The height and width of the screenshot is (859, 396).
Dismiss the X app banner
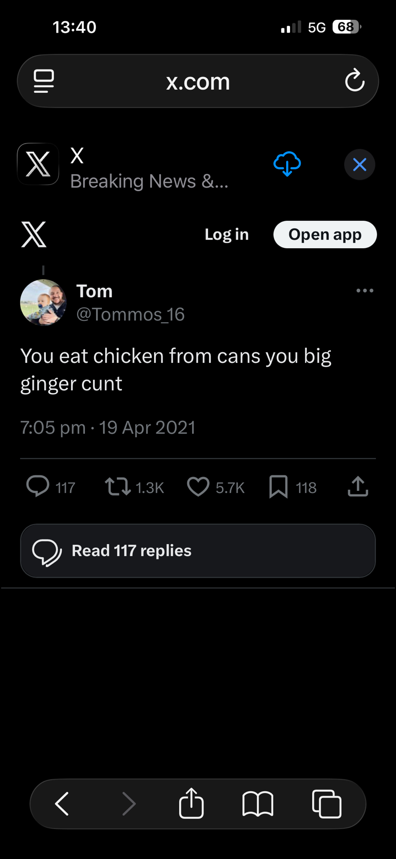(x=360, y=164)
